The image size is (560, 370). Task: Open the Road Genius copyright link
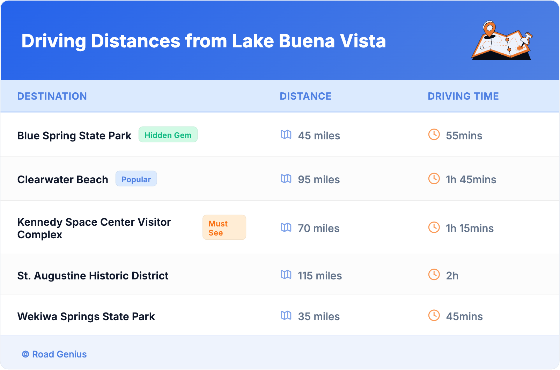point(54,354)
